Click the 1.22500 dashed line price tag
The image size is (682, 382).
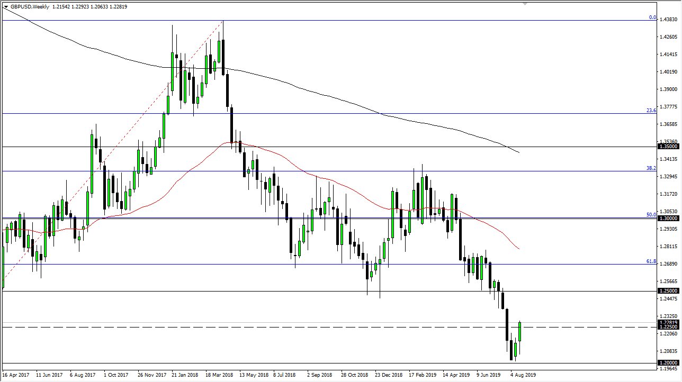pos(668,328)
